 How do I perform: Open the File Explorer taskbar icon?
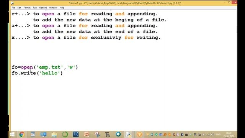[54, 135]
